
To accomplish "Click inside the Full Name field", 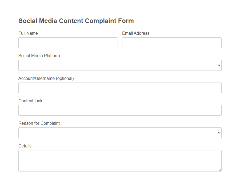I will coord(68,43).
